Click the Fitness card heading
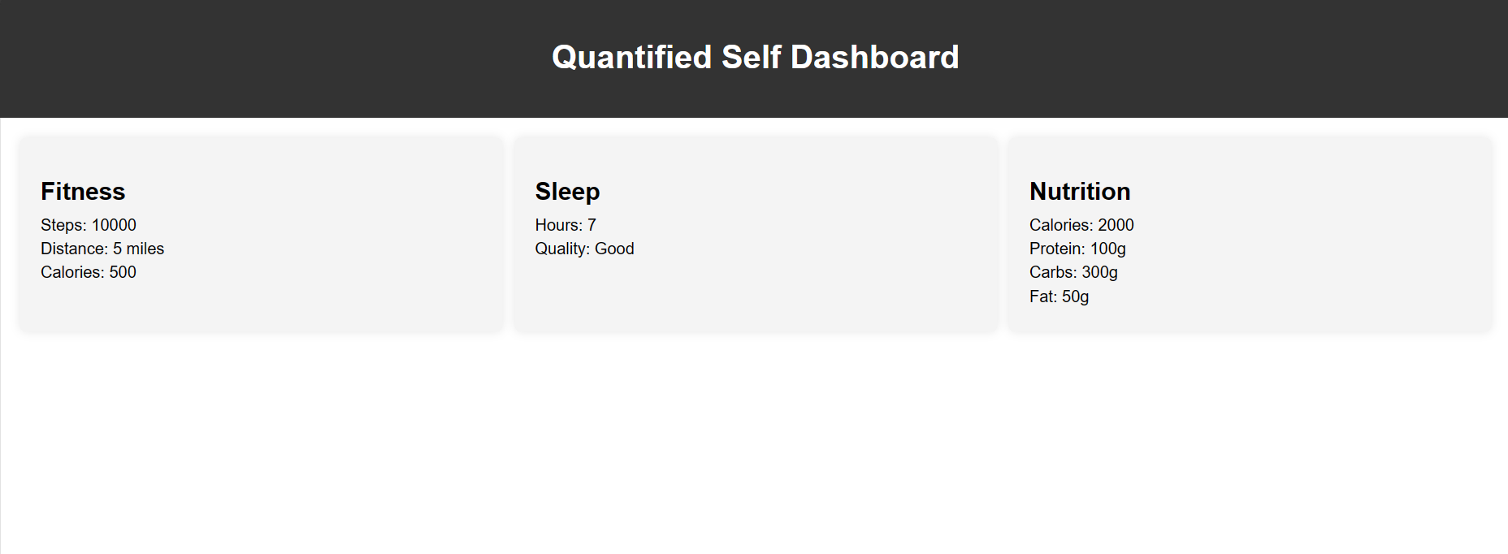This screenshot has width=1508, height=554. pos(83,192)
